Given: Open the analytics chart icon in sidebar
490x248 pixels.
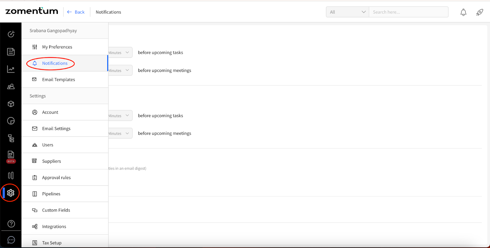Looking at the screenshot, I should (11, 70).
